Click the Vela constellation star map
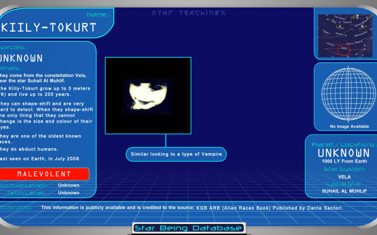The image size is (377, 235). [x=345, y=36]
